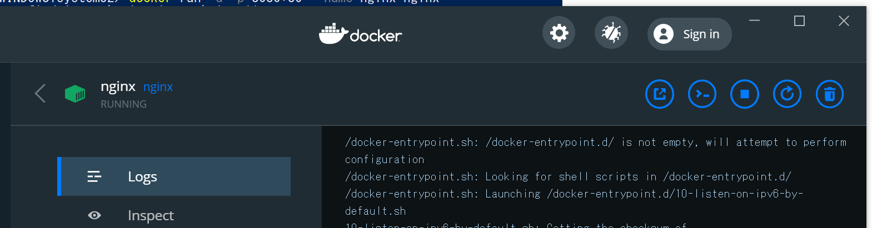This screenshot has width=872, height=228.
Task: Go back with the left chevron arrow
Action: (x=40, y=93)
